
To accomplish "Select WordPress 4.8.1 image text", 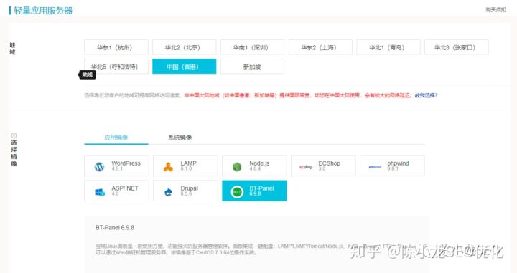I will 126,166.
